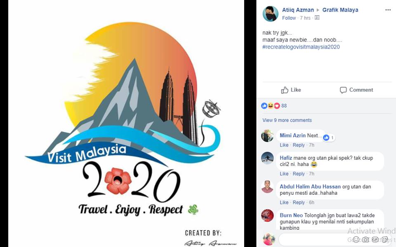
Task: Open the post options three-dots menu
Action: (x=388, y=10)
